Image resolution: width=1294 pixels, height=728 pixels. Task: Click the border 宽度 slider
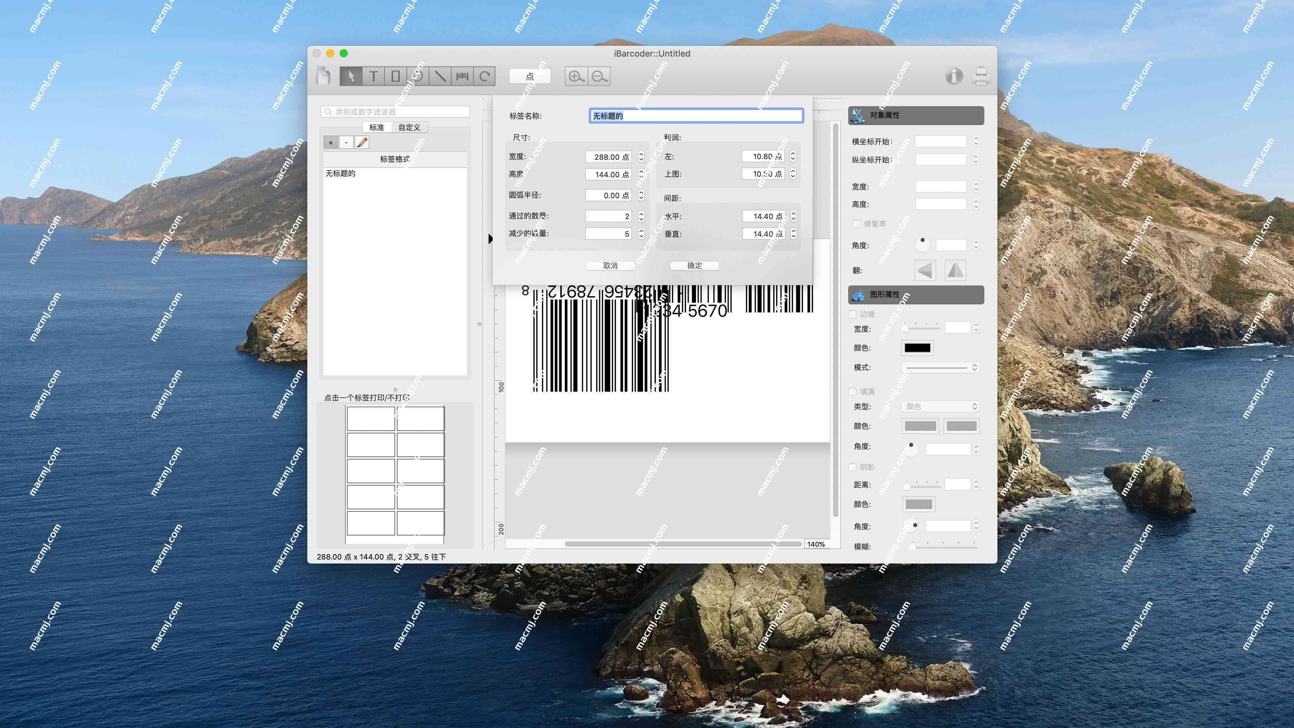[922, 328]
